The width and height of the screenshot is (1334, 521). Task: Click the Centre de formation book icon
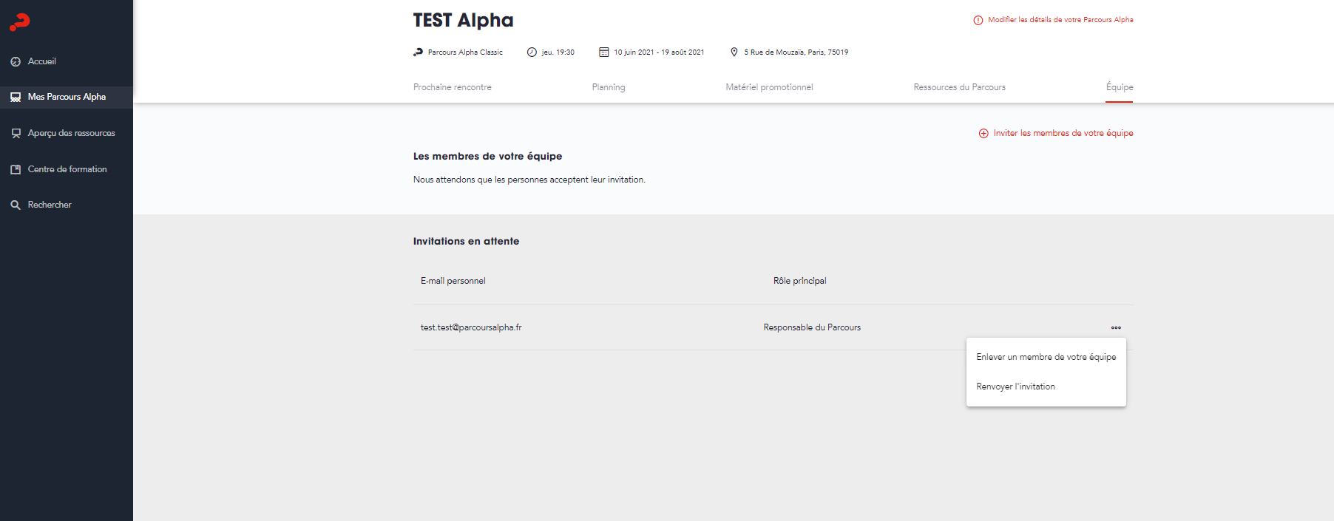[x=16, y=170]
